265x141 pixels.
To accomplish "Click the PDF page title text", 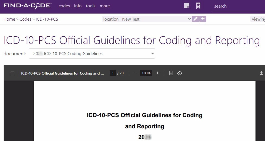I will click(x=145, y=121).
